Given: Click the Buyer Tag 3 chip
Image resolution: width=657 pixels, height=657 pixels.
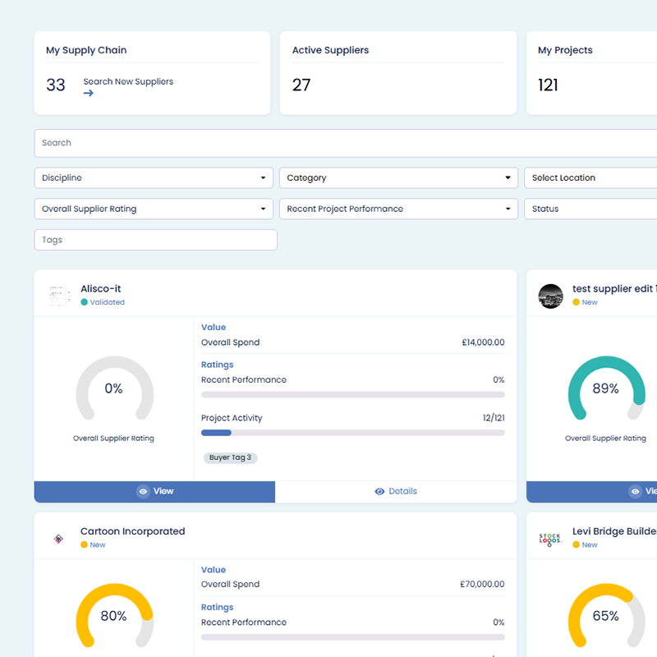Looking at the screenshot, I should click(231, 457).
